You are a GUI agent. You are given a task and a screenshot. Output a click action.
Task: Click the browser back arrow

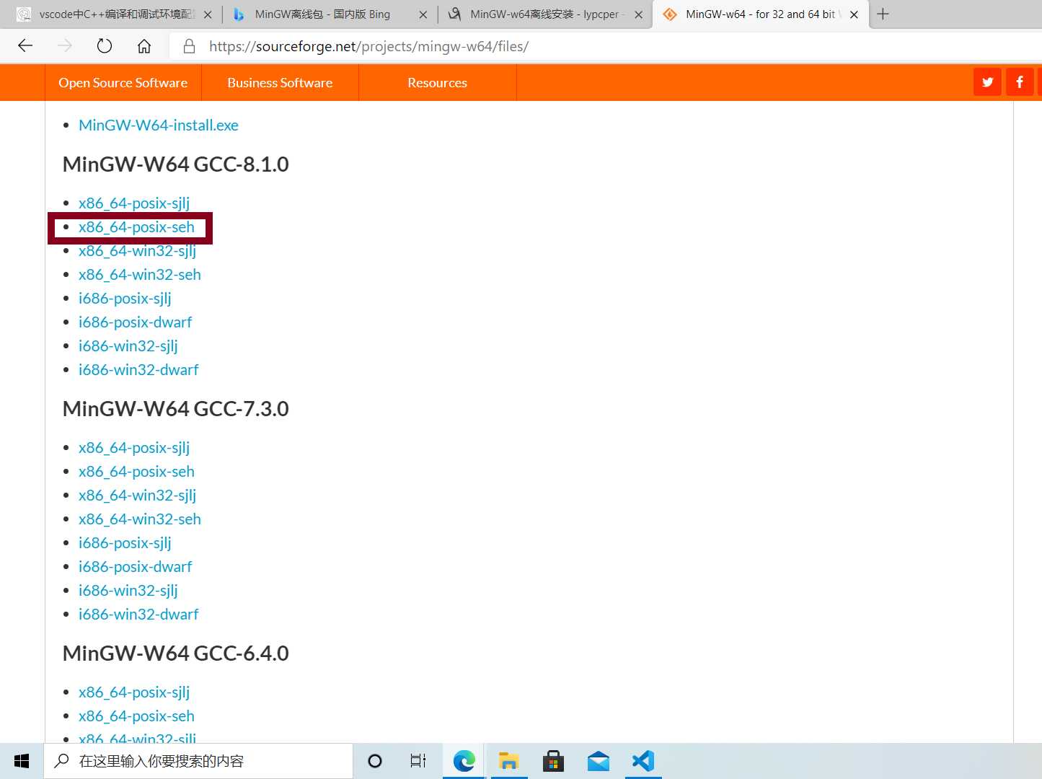click(x=25, y=46)
